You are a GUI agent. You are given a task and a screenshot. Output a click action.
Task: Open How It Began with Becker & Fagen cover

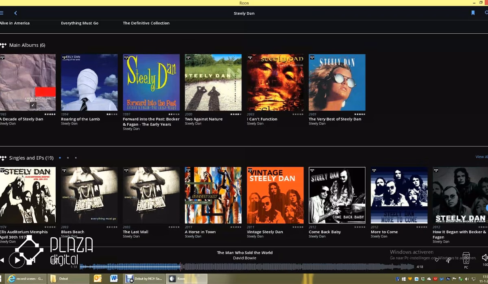point(460,195)
